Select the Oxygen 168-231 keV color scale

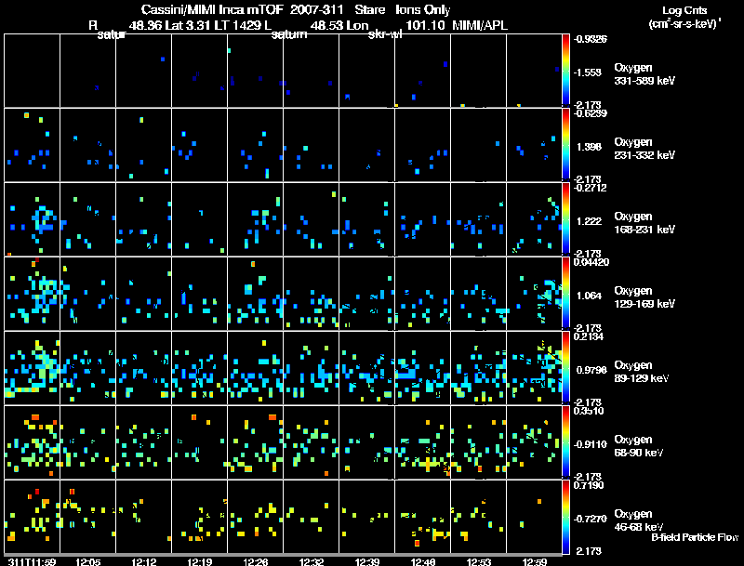point(566,219)
